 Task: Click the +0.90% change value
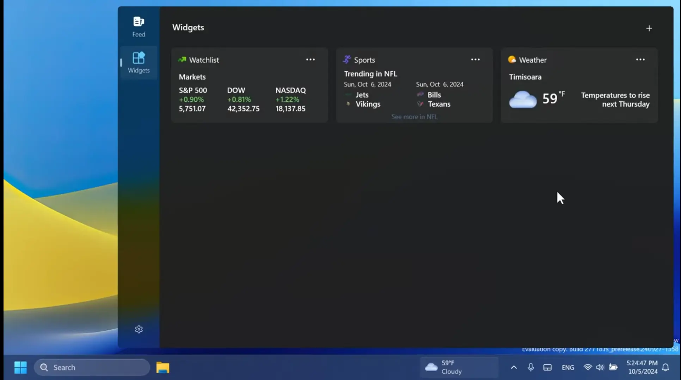tap(191, 100)
